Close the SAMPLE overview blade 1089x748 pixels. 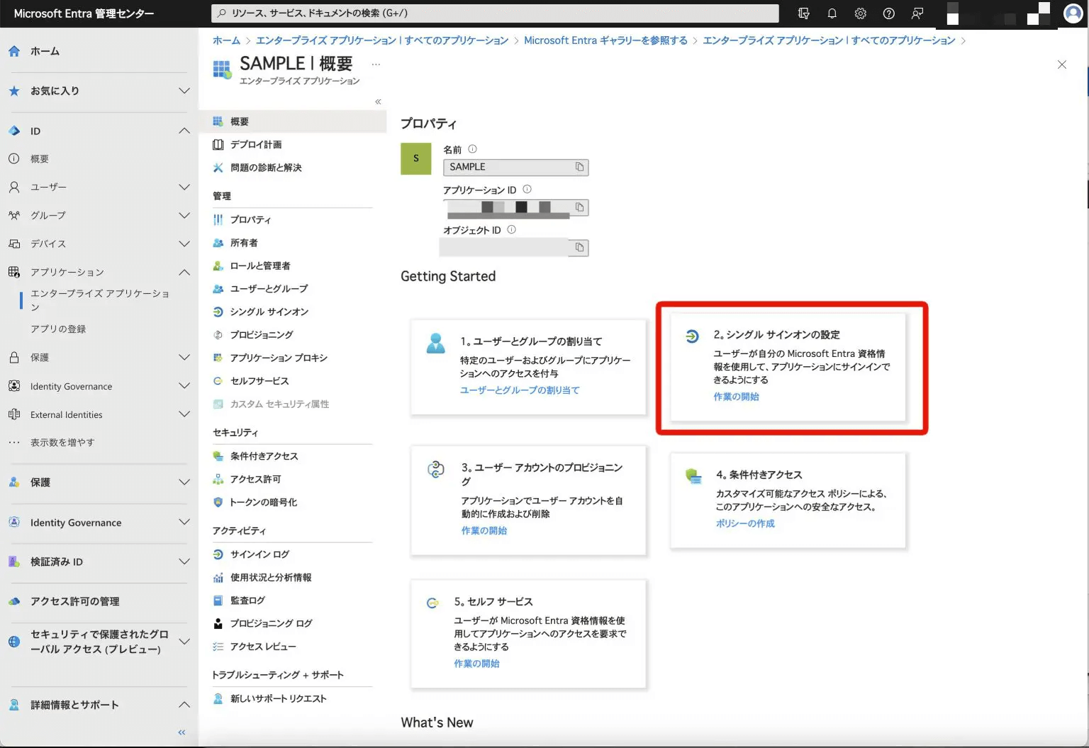click(x=1061, y=64)
